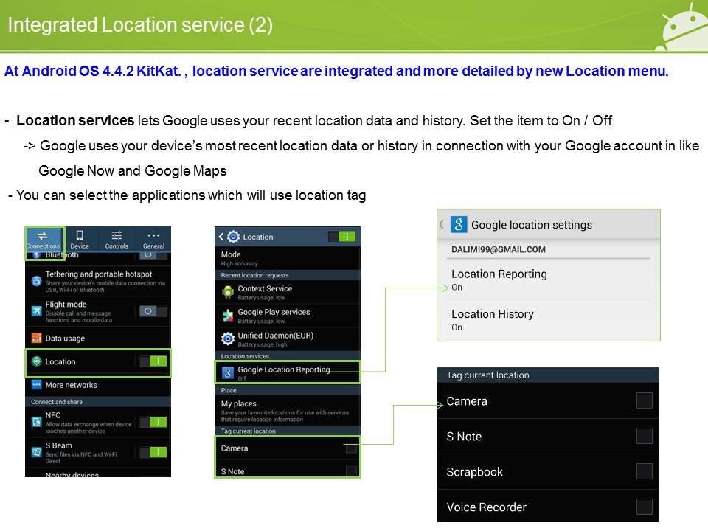This screenshot has width=708, height=531.
Task: Open Unified Daemon(EUR) entry
Action: pos(288,339)
